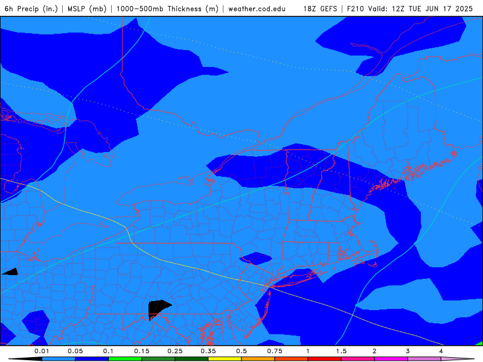Click the dark blue 0.05–0.1 legend swatch
483x362 pixels.
tap(92, 359)
